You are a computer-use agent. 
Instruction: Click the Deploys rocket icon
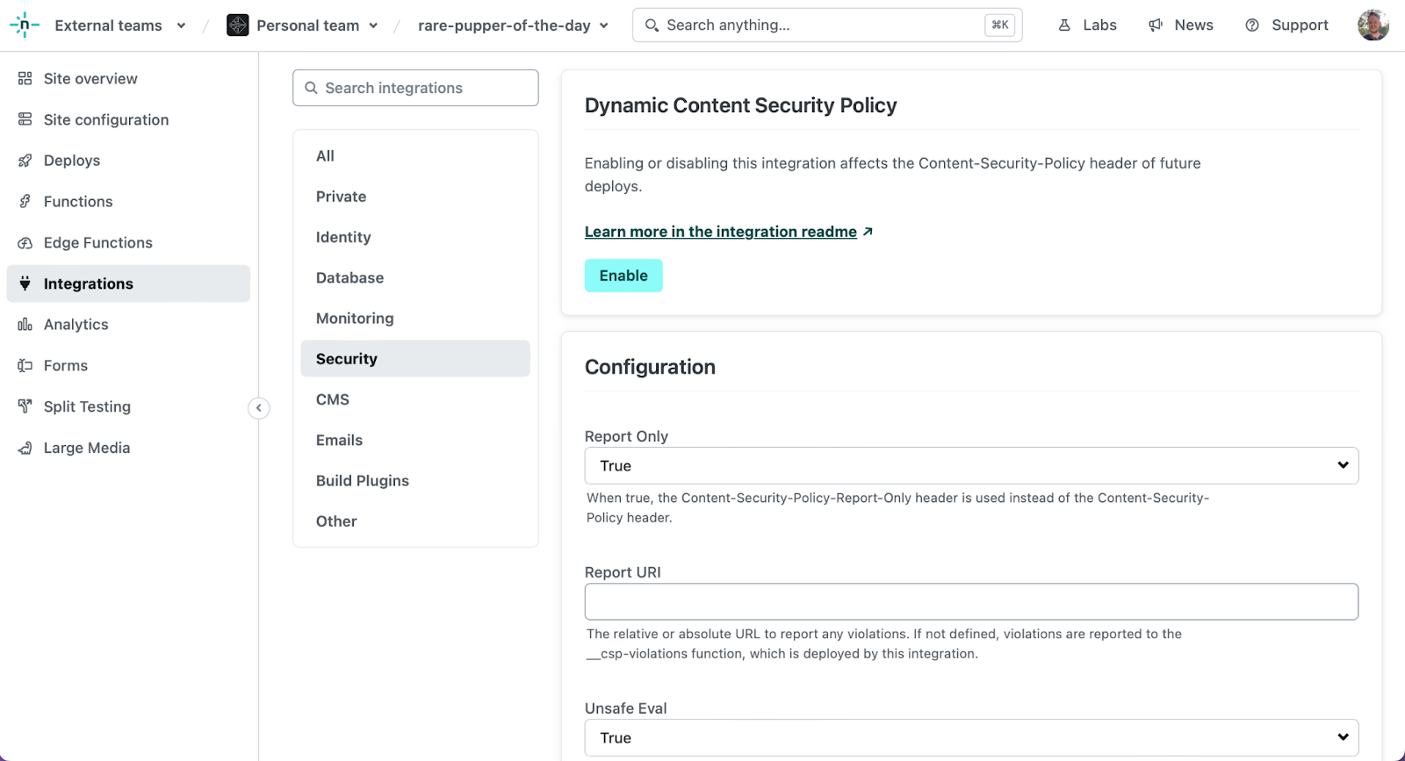coord(25,161)
